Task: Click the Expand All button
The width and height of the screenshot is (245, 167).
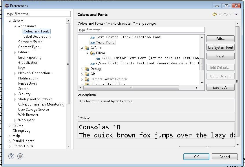Action: click(x=220, y=88)
